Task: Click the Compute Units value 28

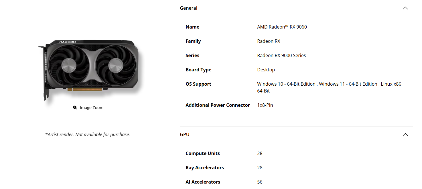Action: tap(260, 153)
